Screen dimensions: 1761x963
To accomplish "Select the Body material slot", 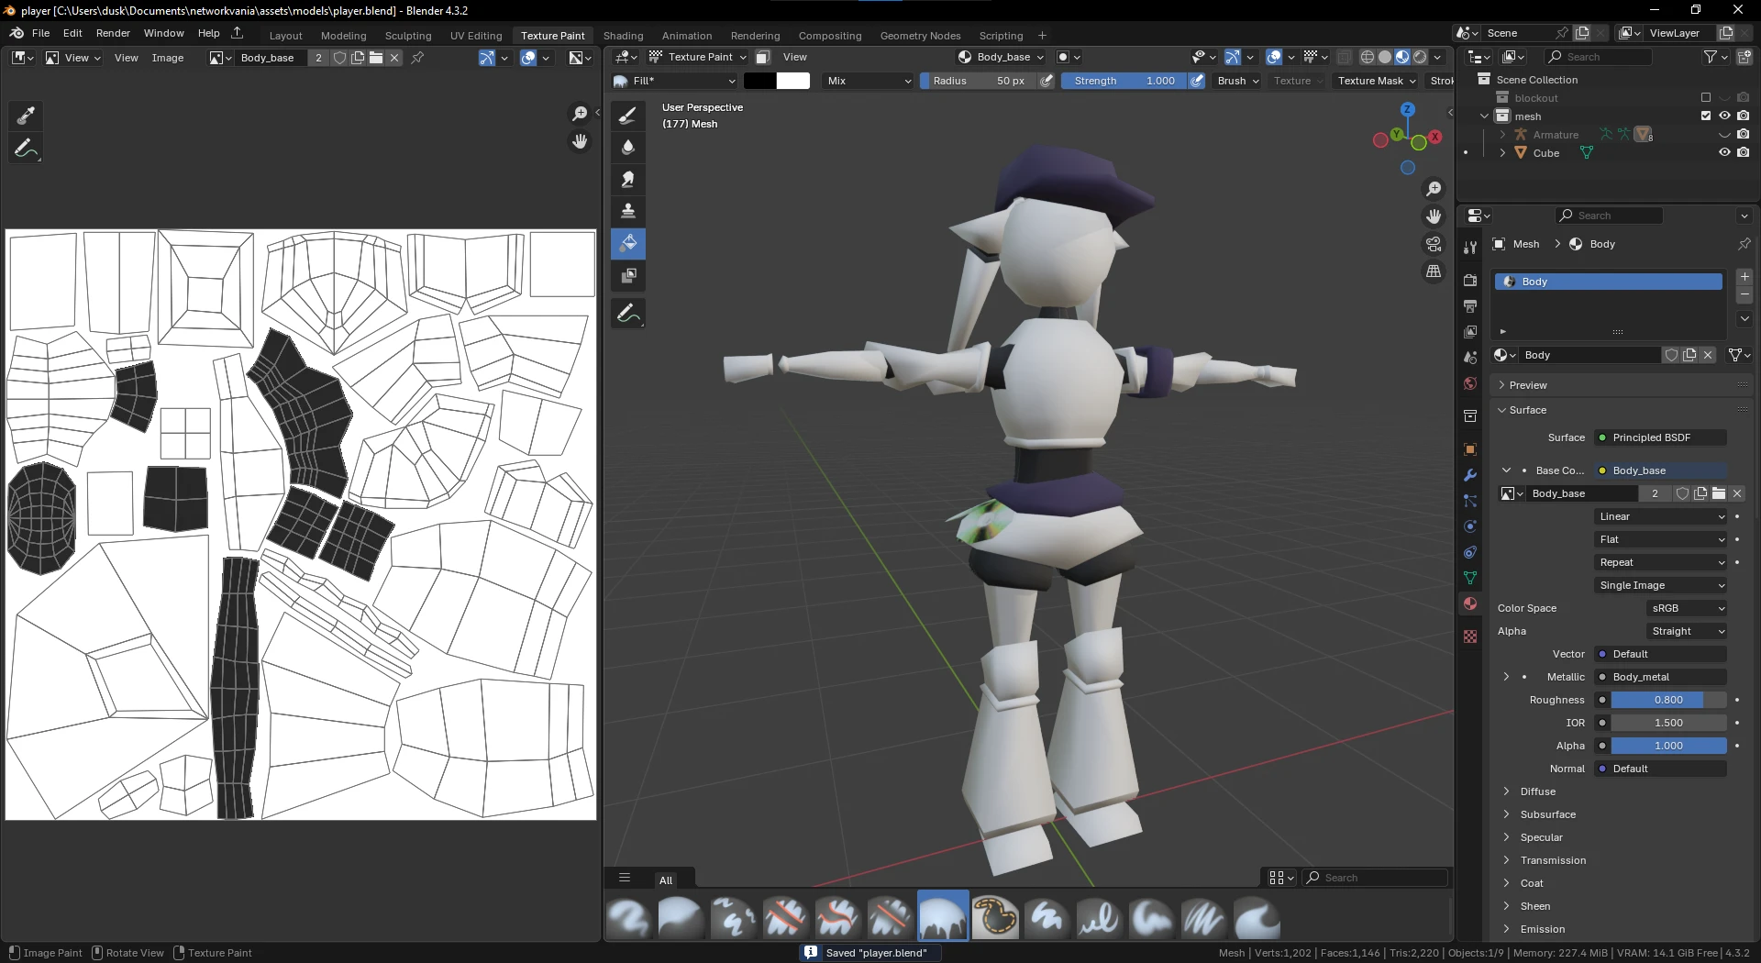I will [1609, 282].
